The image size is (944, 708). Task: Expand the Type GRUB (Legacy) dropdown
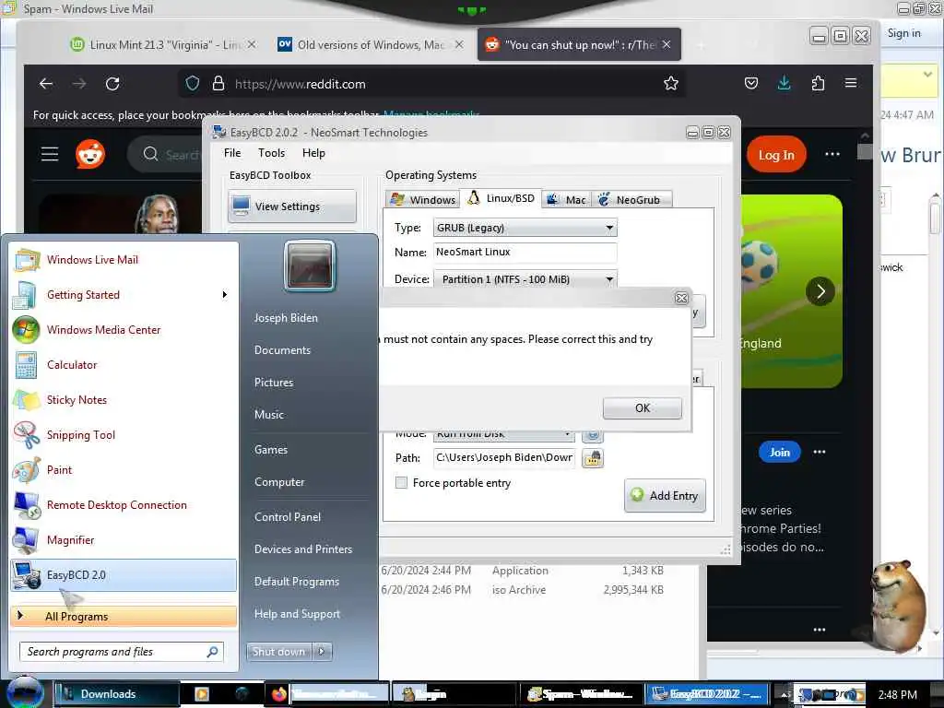pos(609,228)
